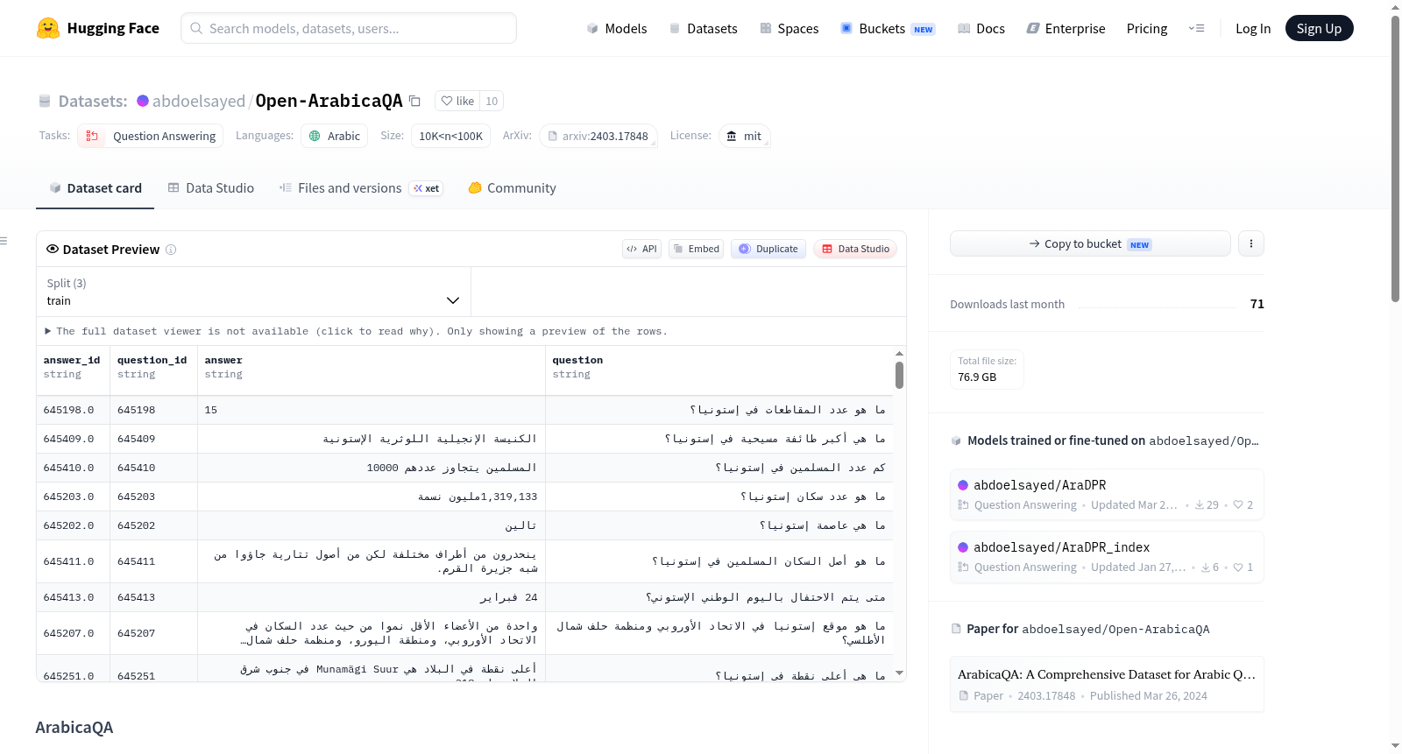Click the Datasets: breadcrumb label
Image resolution: width=1402 pixels, height=754 pixels.
tap(93, 101)
